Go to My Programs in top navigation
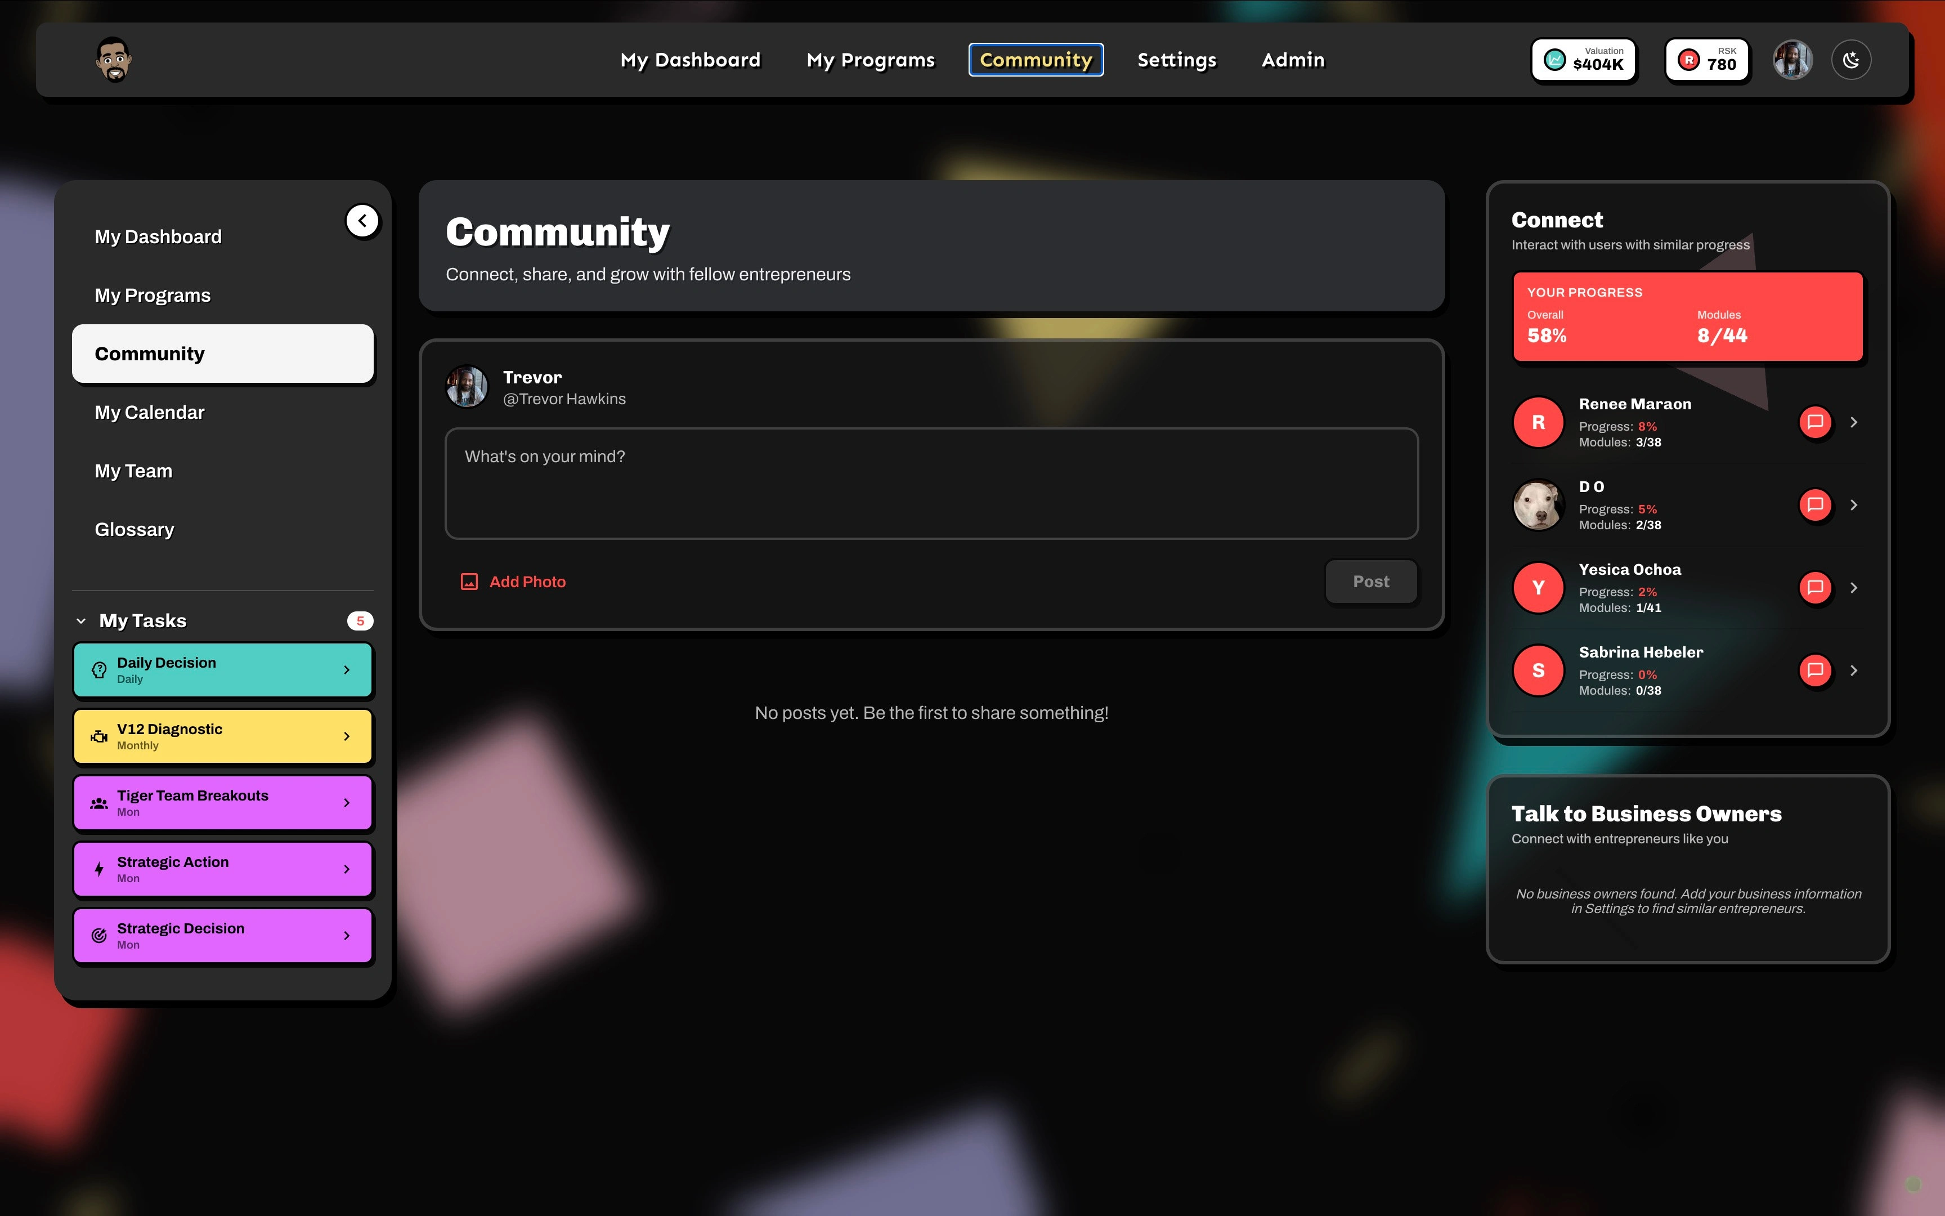 (x=871, y=60)
